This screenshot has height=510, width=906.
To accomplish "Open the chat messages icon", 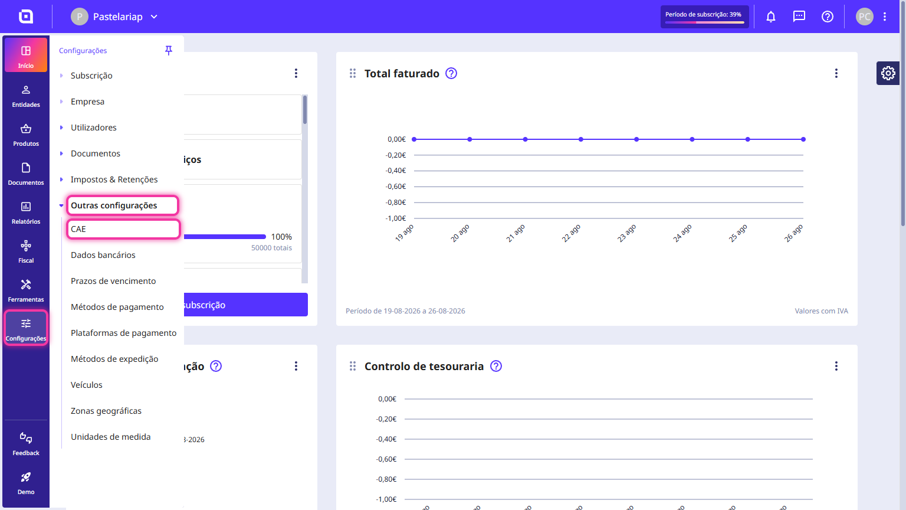I will point(799,17).
